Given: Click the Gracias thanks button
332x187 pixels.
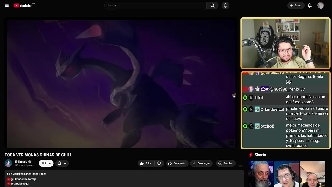Looking at the screenshot, I should pos(226,163).
